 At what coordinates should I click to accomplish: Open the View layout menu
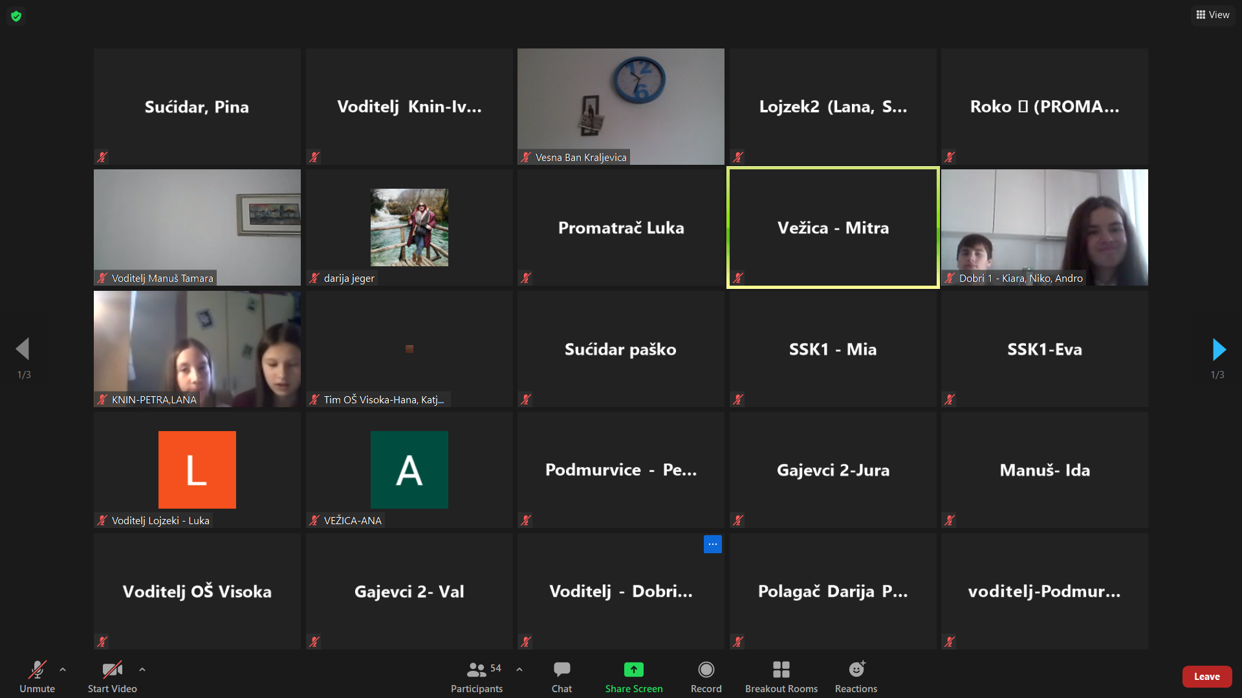1213,15
